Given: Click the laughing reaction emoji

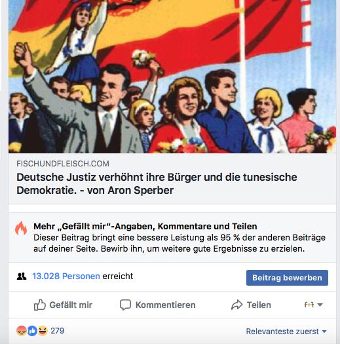Looking at the screenshot, I should (x=43, y=331).
